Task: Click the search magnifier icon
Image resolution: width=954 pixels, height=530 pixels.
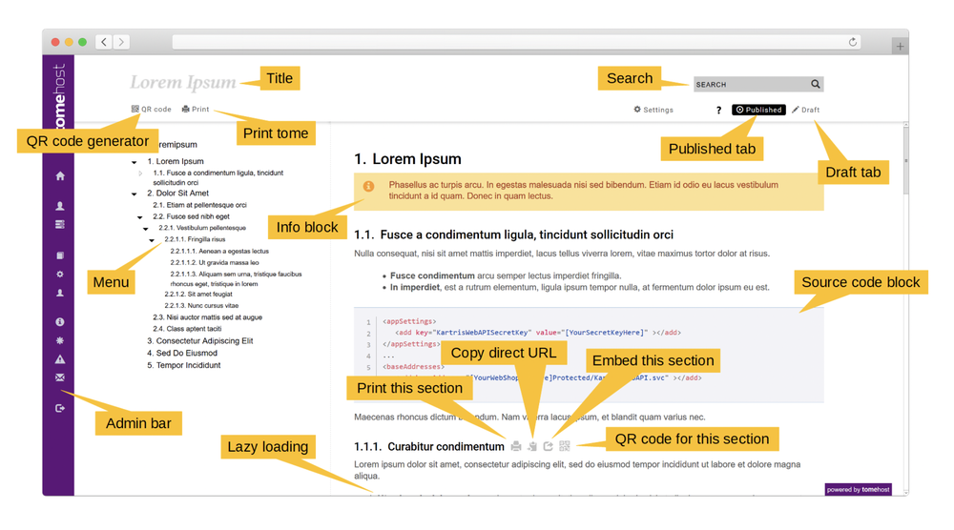Action: pyautogui.click(x=815, y=84)
